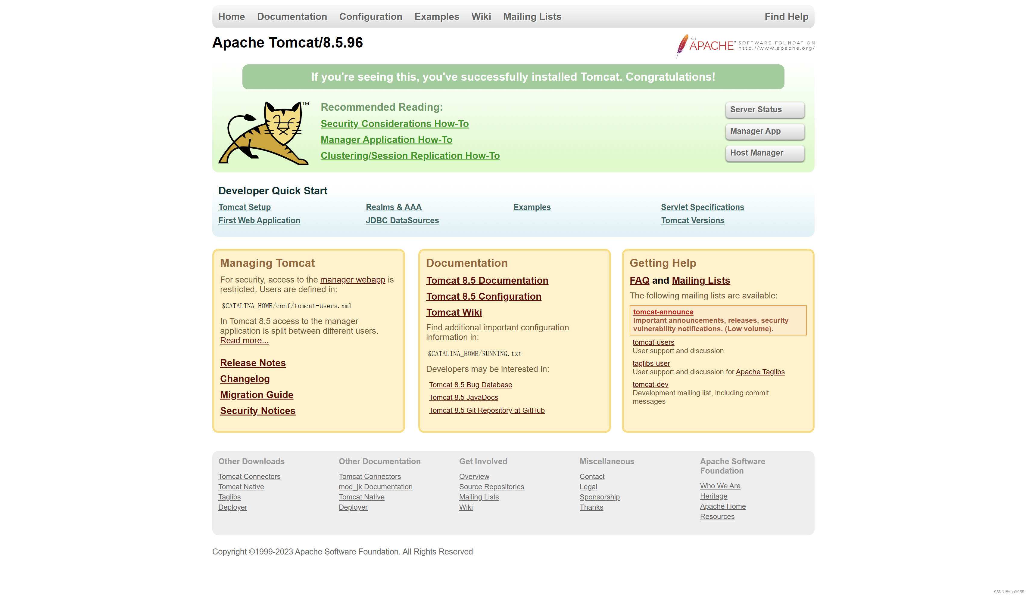Click the Tomcat cat mascot logo

coord(264,133)
